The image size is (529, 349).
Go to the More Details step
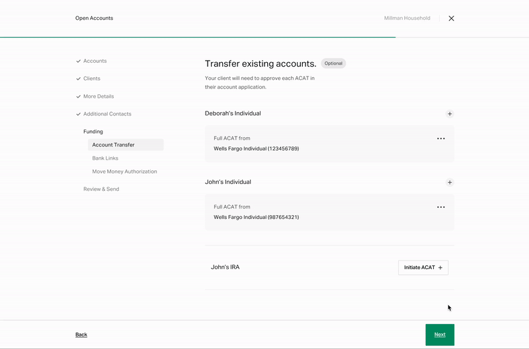(x=99, y=96)
